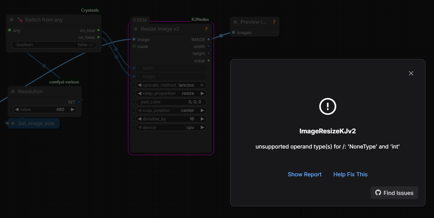Select the Set_image_size node
Screen dimensions: 434x218
pyautogui.click(x=34, y=123)
